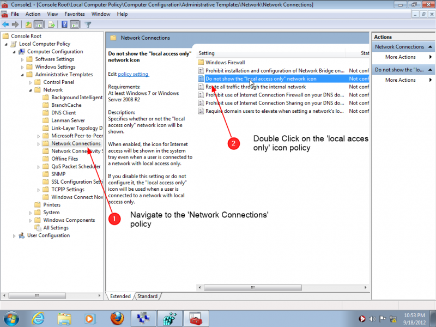436x327 pixels.
Task: Select the BranchCache tree folder
Action: (x=66, y=105)
